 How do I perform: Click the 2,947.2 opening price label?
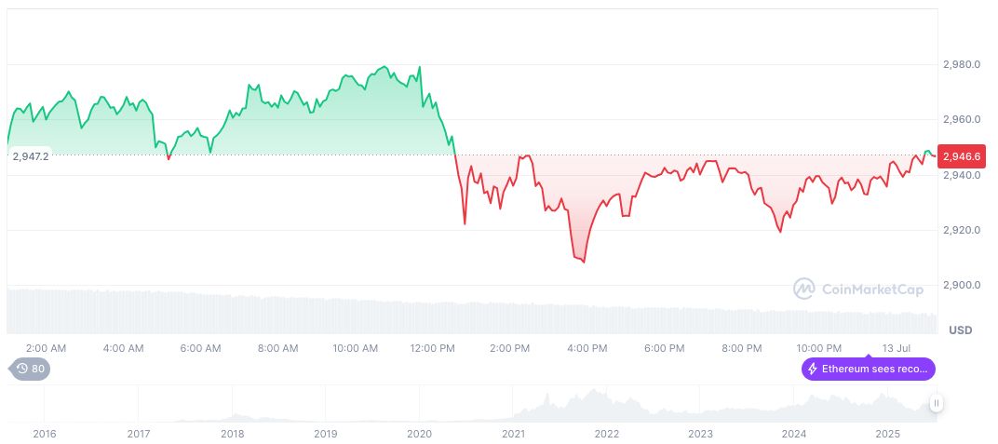(31, 156)
